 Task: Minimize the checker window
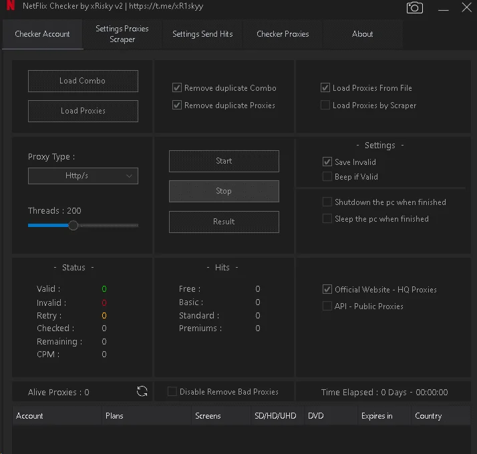click(443, 10)
